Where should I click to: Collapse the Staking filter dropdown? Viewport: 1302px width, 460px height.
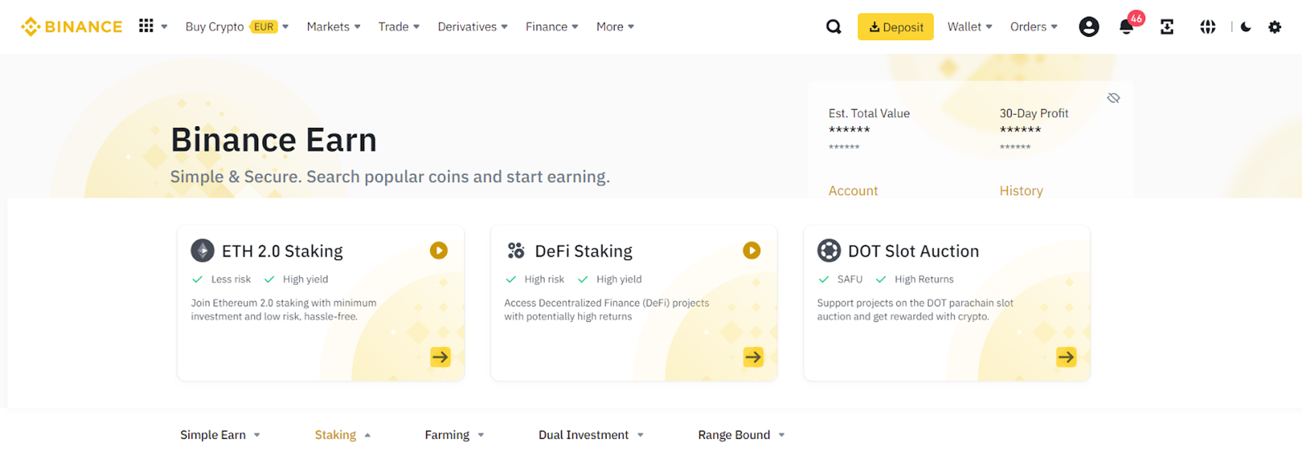click(x=342, y=435)
